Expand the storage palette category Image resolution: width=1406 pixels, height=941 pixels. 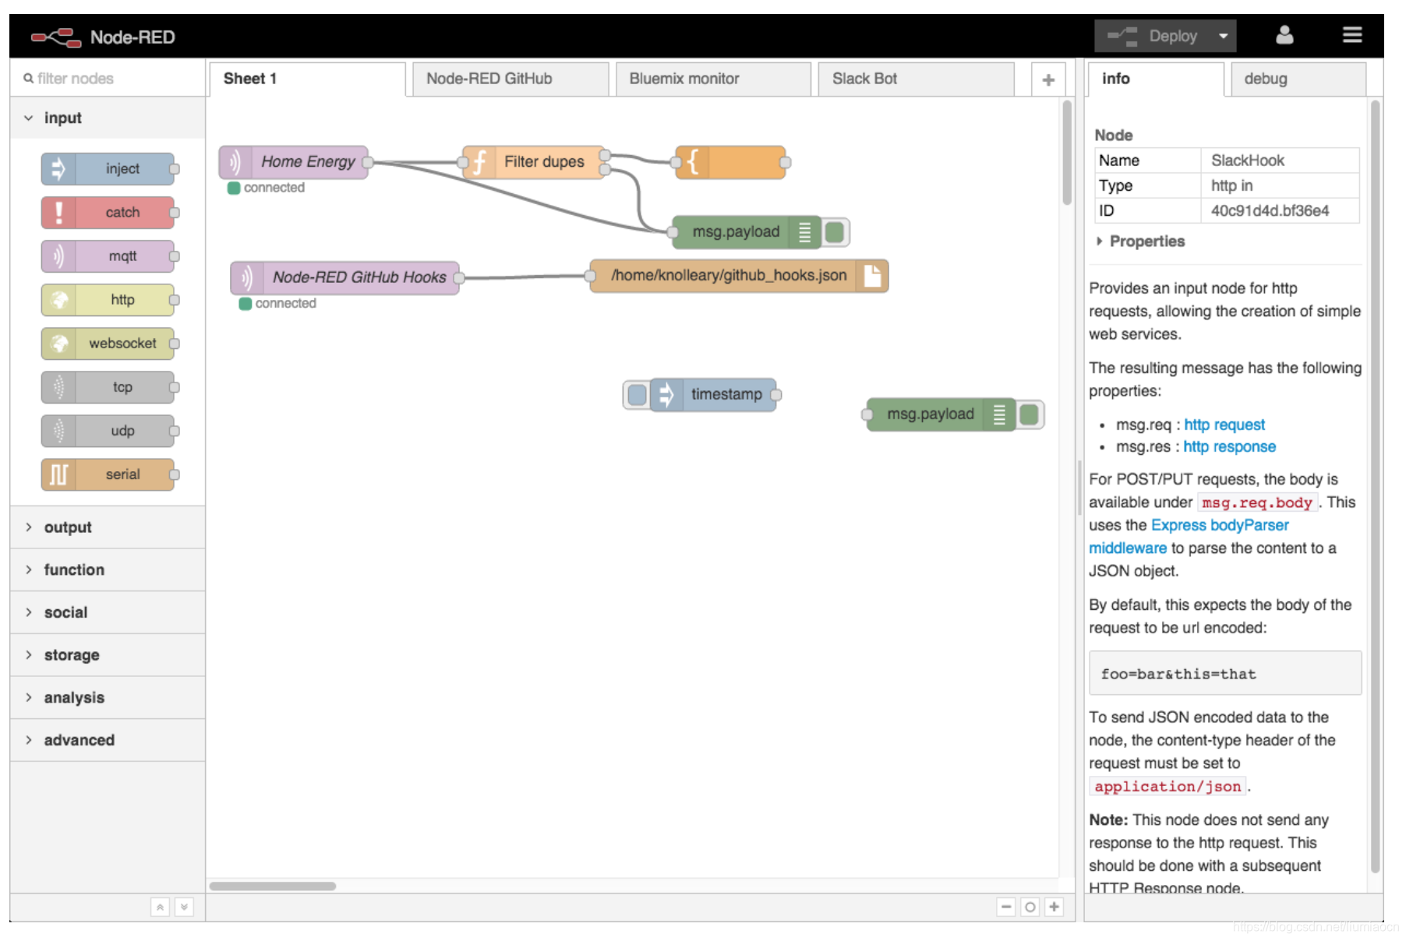coord(108,655)
